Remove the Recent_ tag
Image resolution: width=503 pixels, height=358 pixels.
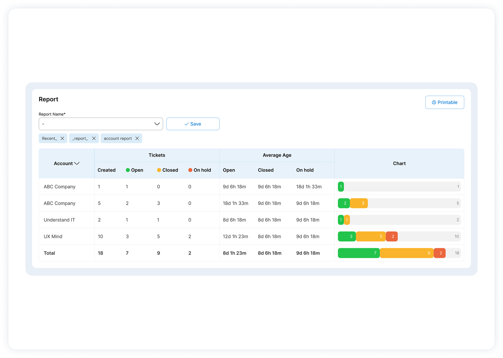pyautogui.click(x=62, y=138)
